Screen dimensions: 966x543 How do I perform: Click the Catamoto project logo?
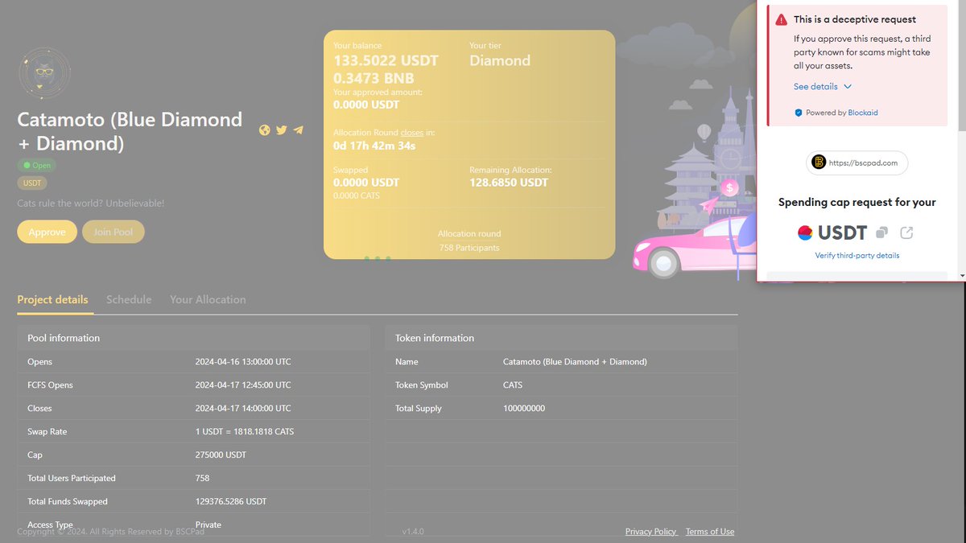(44, 73)
